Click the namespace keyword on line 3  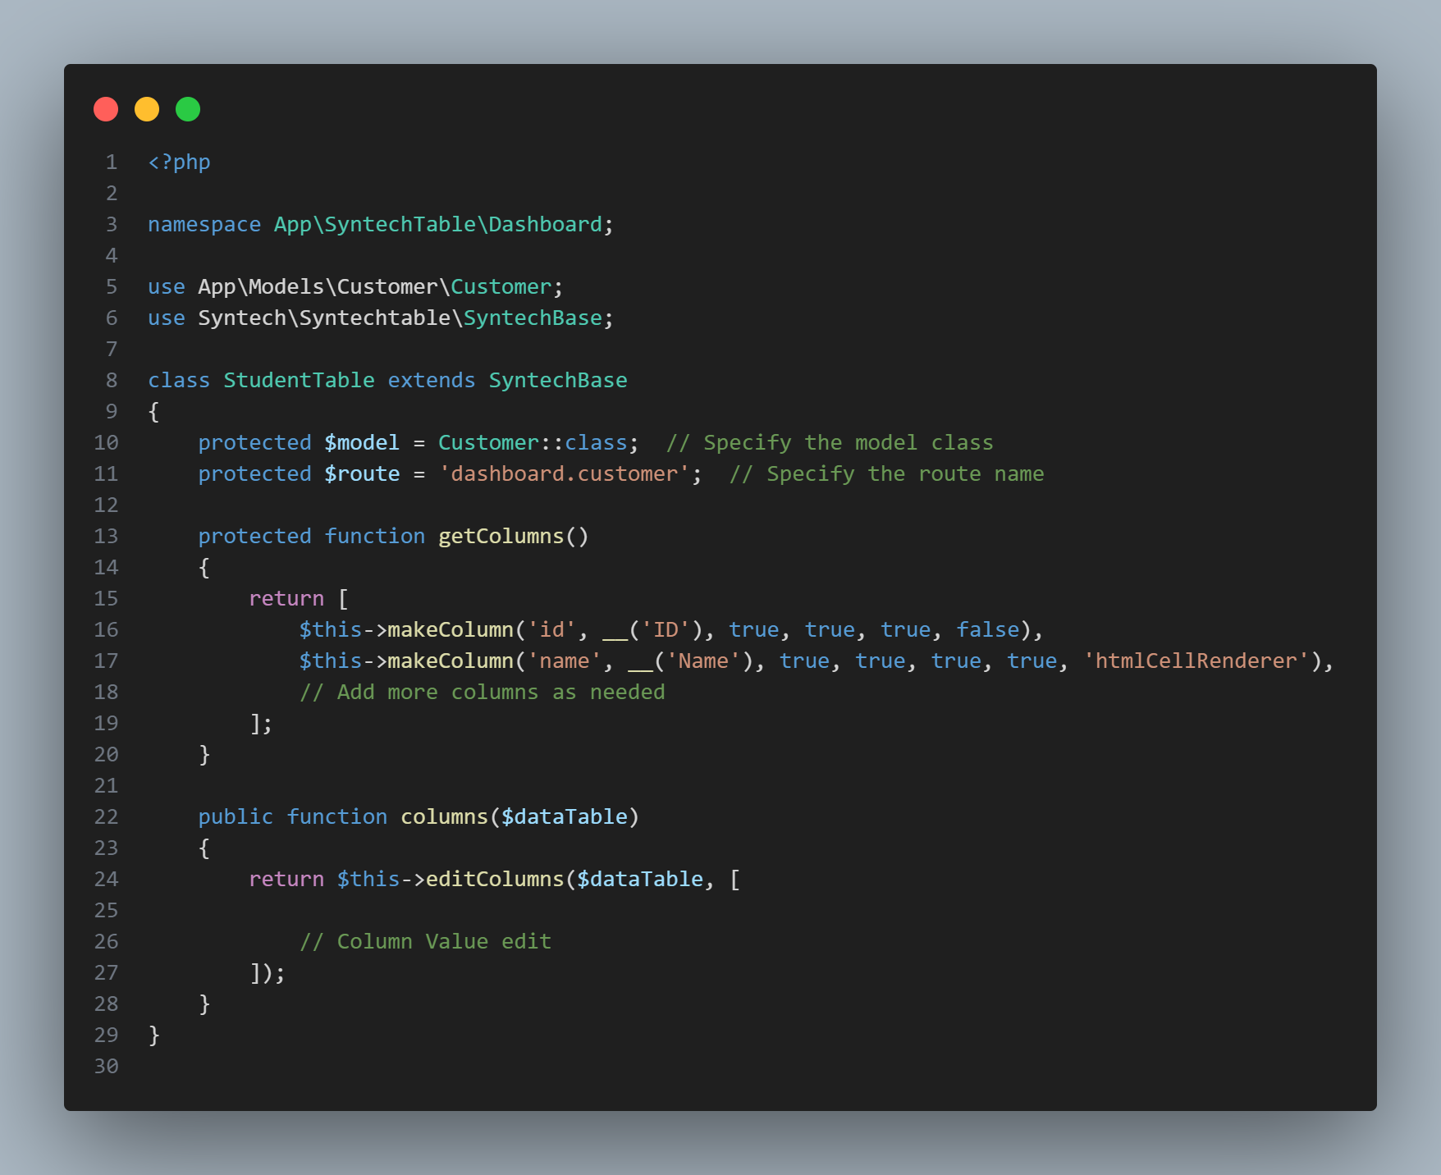[204, 225]
